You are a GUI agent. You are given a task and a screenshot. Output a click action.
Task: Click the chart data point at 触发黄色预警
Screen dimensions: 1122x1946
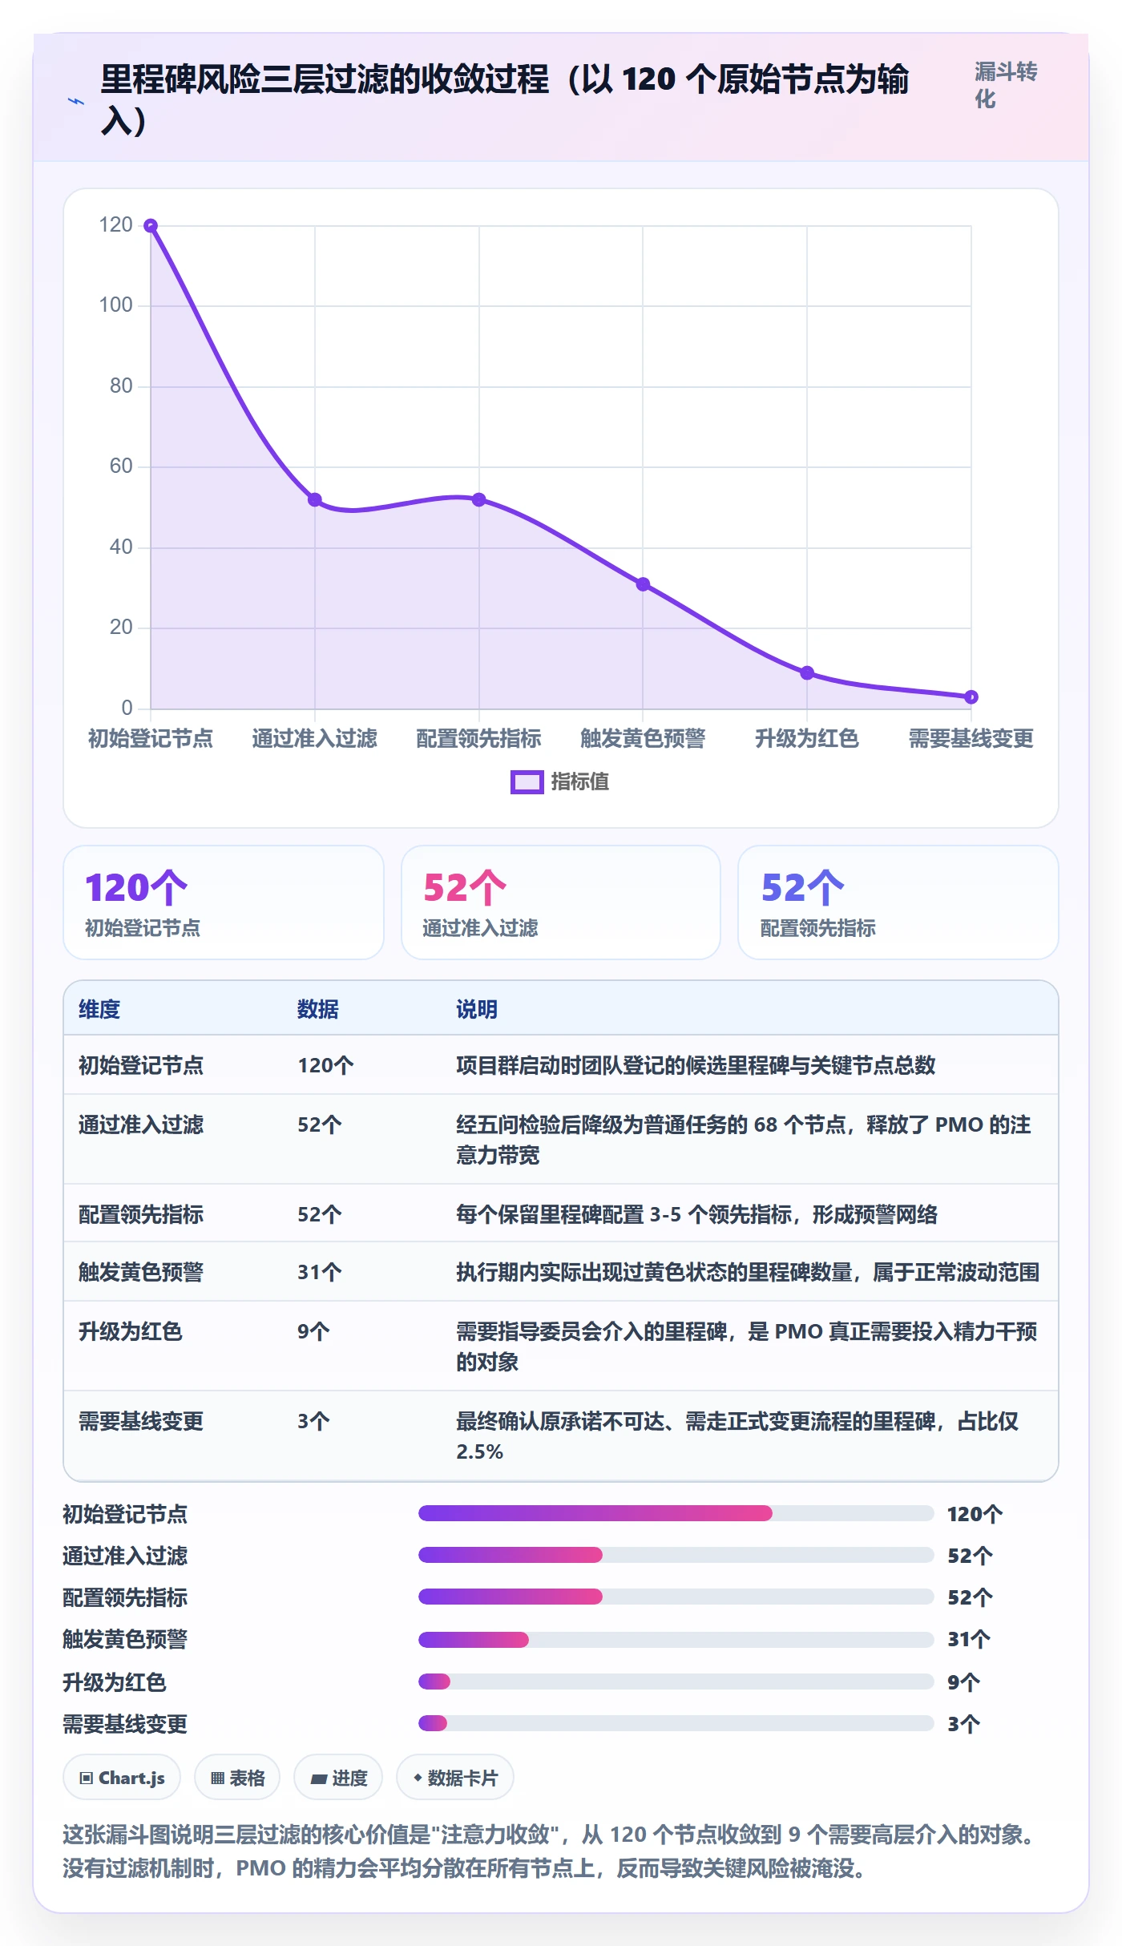643,584
